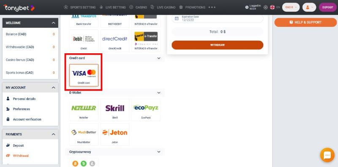Collapse the My Account panel
The width and height of the screenshot is (338, 167).
pos(54,88)
